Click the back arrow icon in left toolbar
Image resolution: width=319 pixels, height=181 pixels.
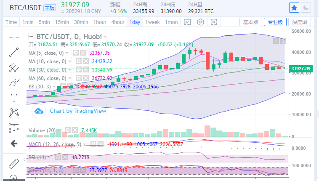pyautogui.click(x=14, y=144)
